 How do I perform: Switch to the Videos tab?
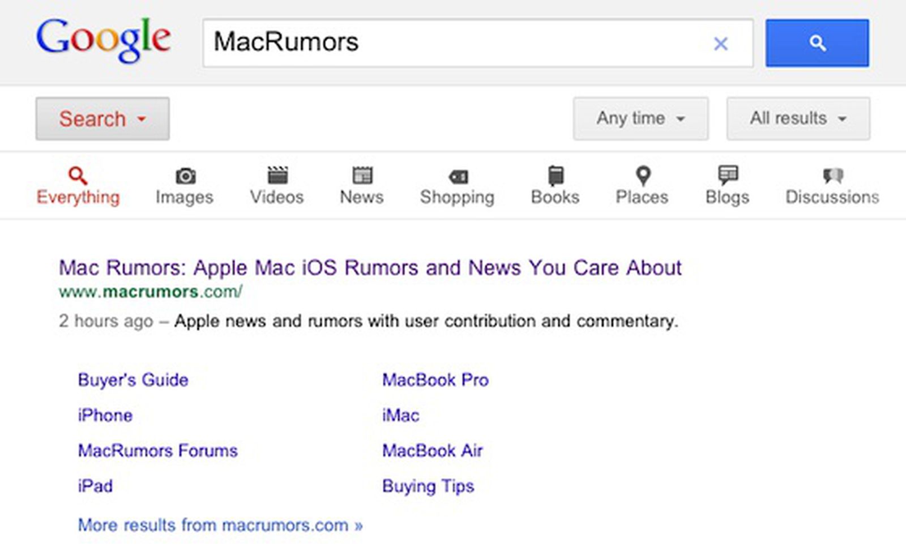pos(277,186)
